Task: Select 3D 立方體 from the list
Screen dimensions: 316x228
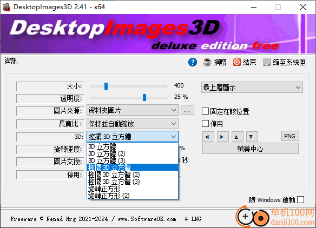Action: [133, 146]
